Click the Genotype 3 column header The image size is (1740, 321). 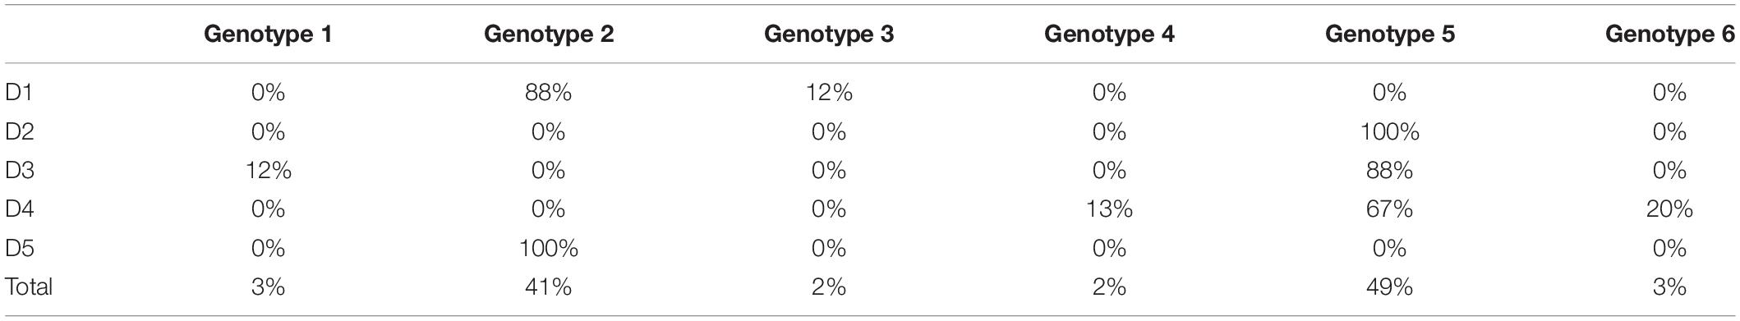pos(829,34)
